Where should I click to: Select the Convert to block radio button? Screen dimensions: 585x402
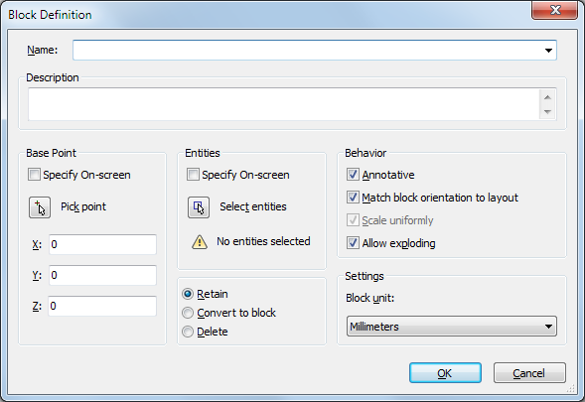click(188, 313)
